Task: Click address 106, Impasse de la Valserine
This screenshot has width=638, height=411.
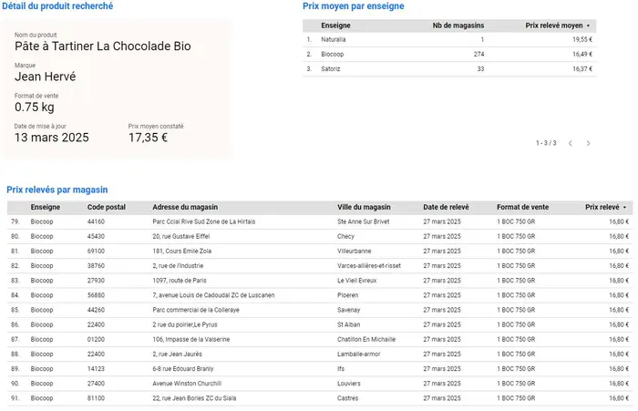Action: pyautogui.click(x=191, y=339)
